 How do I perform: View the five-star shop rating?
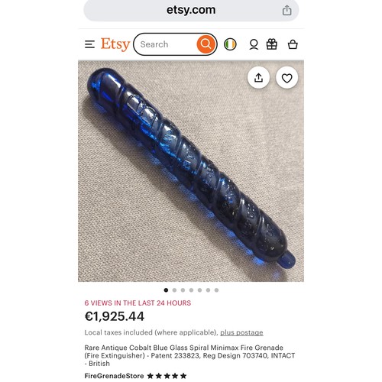(x=167, y=376)
